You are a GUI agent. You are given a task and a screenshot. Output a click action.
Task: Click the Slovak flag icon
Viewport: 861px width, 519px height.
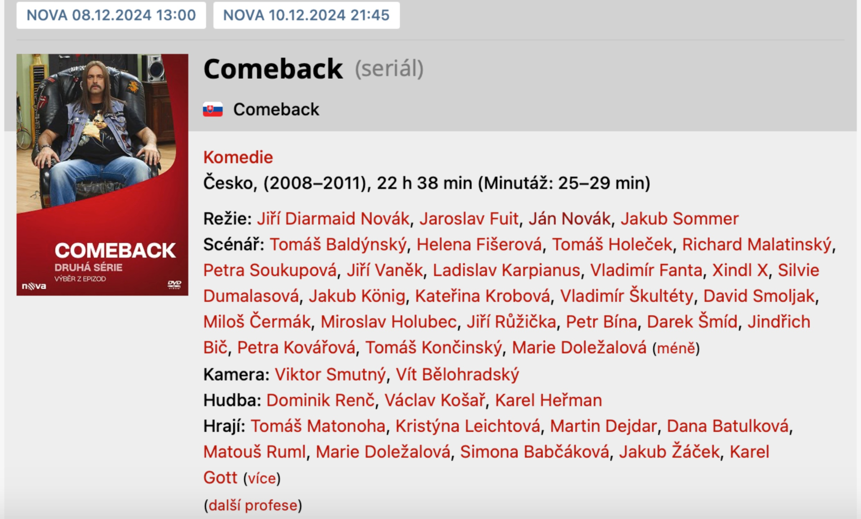tap(213, 109)
